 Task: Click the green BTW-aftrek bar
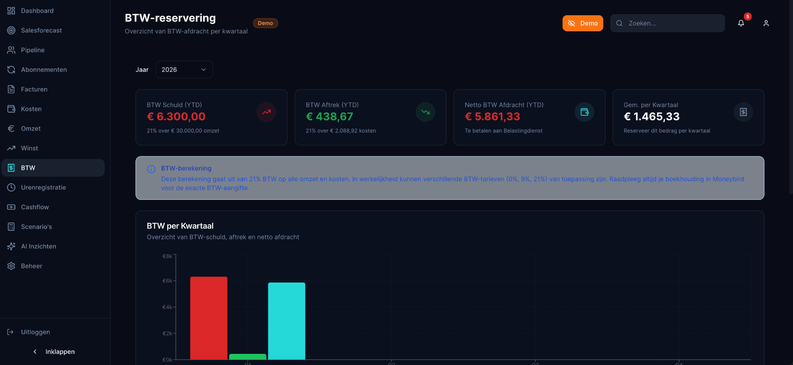(x=248, y=357)
